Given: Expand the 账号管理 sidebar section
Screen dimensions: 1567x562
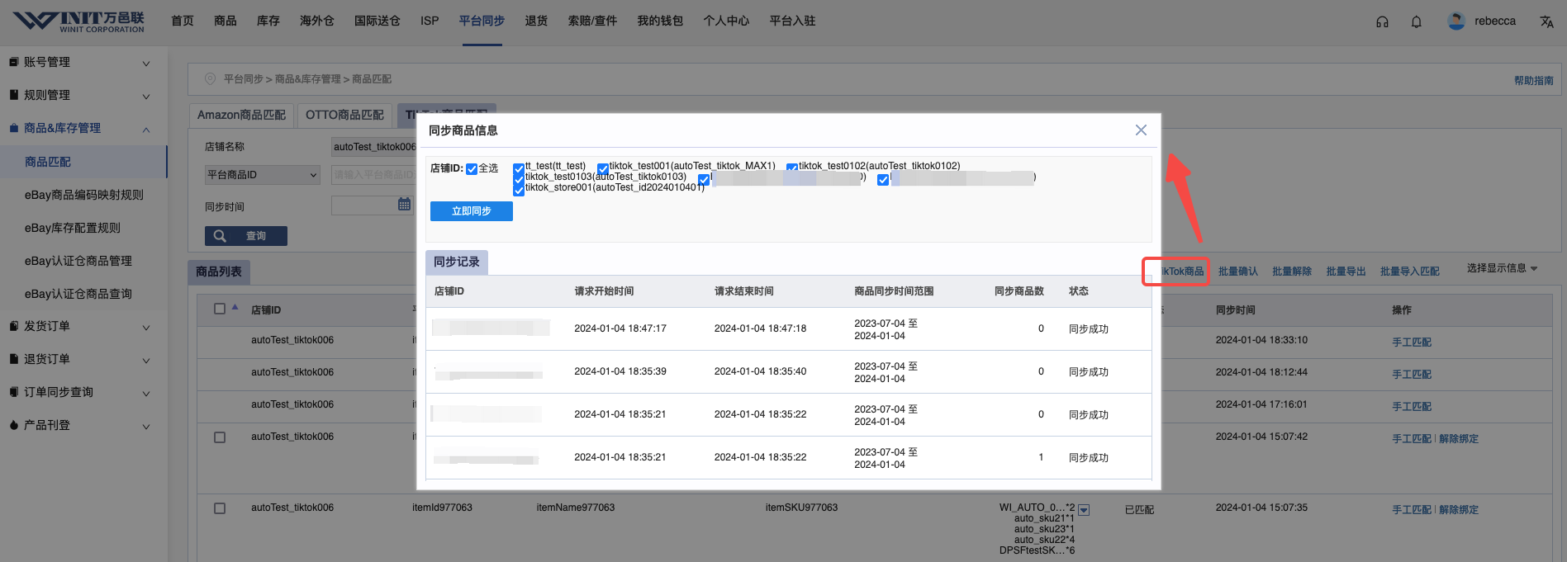Looking at the screenshot, I should [146, 64].
